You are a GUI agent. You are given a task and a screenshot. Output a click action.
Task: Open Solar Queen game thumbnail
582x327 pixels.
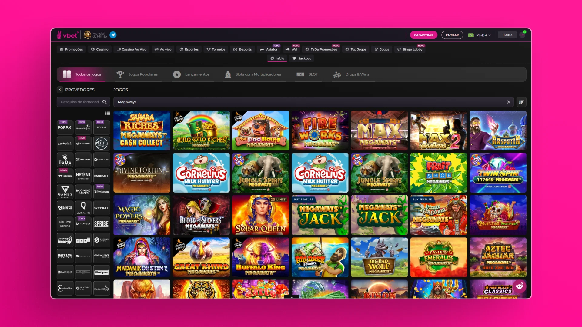coord(261,215)
